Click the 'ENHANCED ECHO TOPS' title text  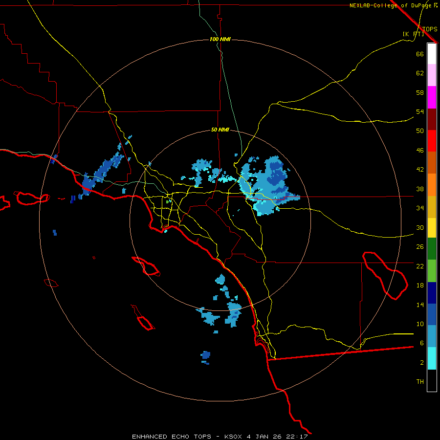(x=172, y=437)
